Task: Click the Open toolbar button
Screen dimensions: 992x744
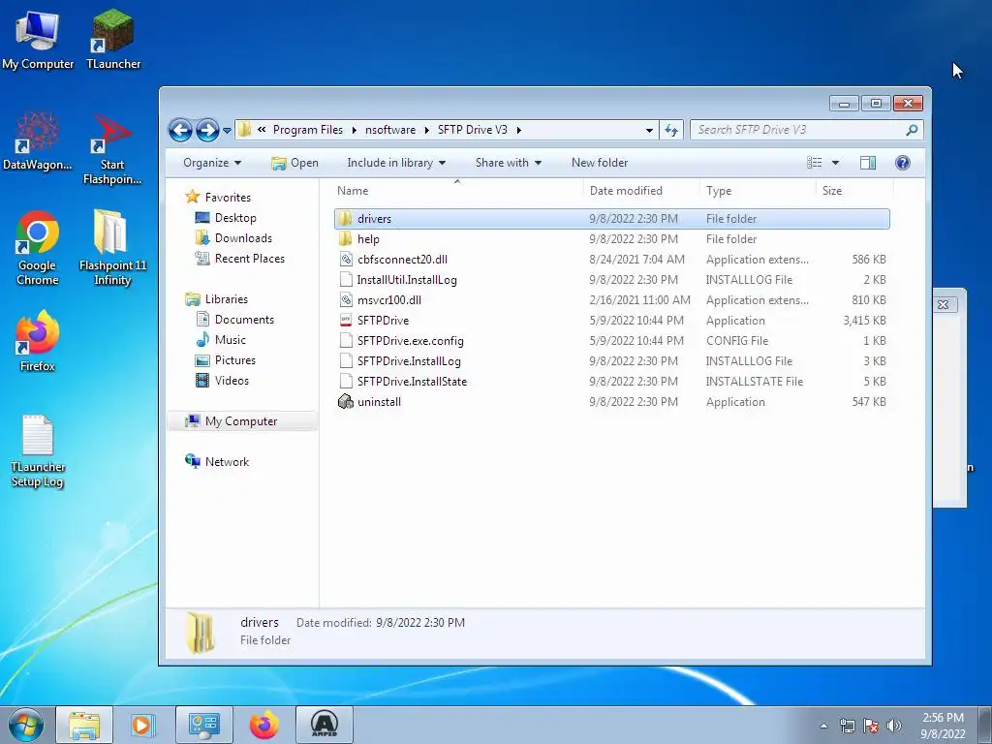Action: [294, 163]
